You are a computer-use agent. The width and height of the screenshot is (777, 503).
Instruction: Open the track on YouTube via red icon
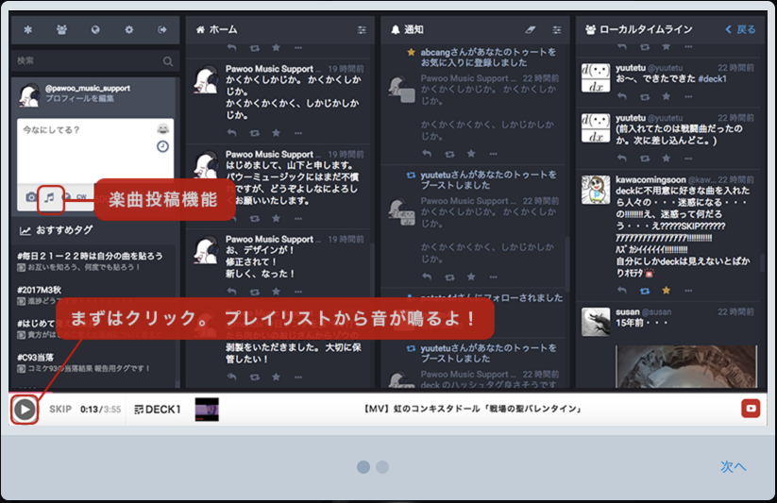[751, 409]
